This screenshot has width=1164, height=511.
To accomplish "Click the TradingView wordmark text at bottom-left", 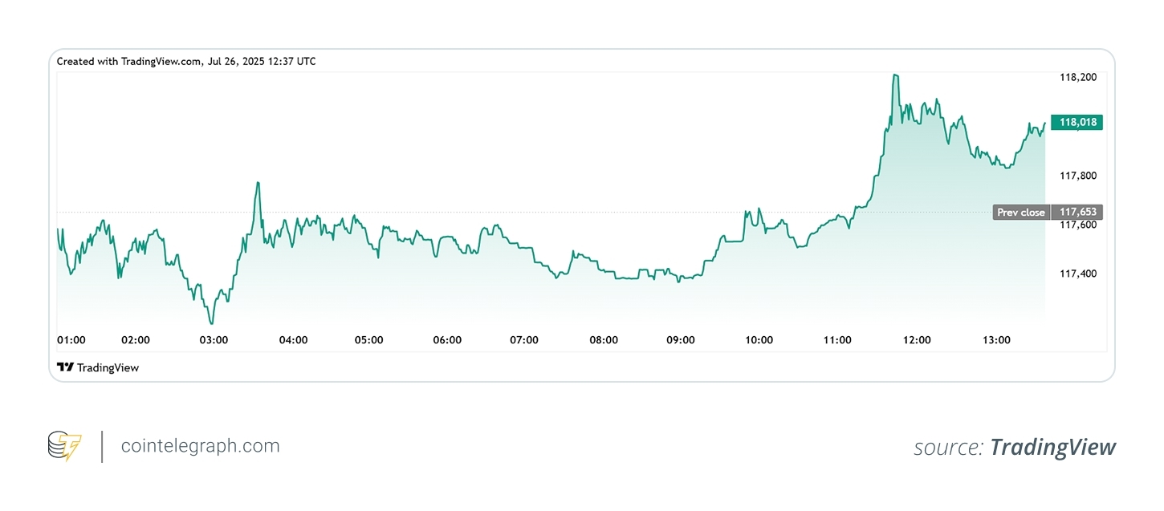I will [x=108, y=367].
